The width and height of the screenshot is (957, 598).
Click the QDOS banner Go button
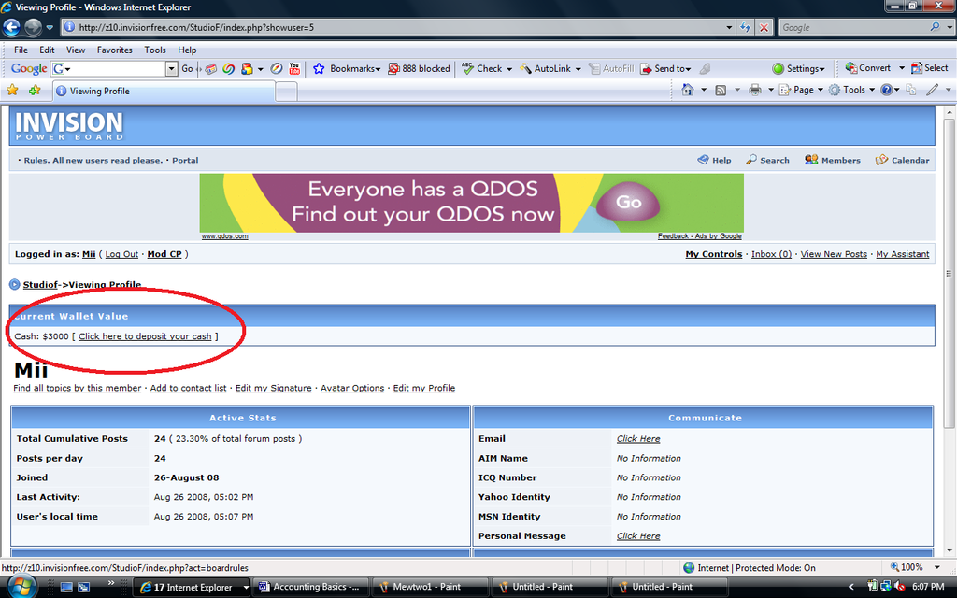pos(627,202)
